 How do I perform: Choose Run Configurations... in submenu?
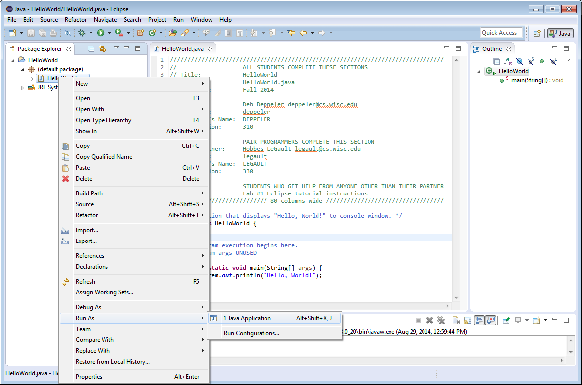pos(251,333)
